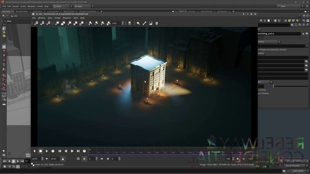Open the frame-rate presets dropdown arrow
This screenshot has width=310, height=174.
pos(46,159)
